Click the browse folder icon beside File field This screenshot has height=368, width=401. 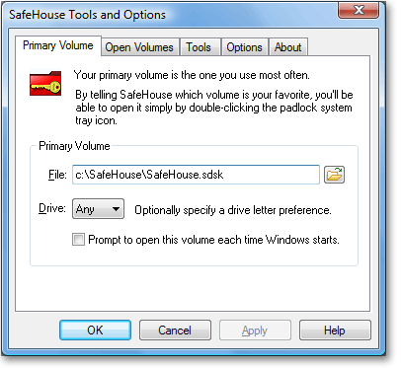click(334, 175)
